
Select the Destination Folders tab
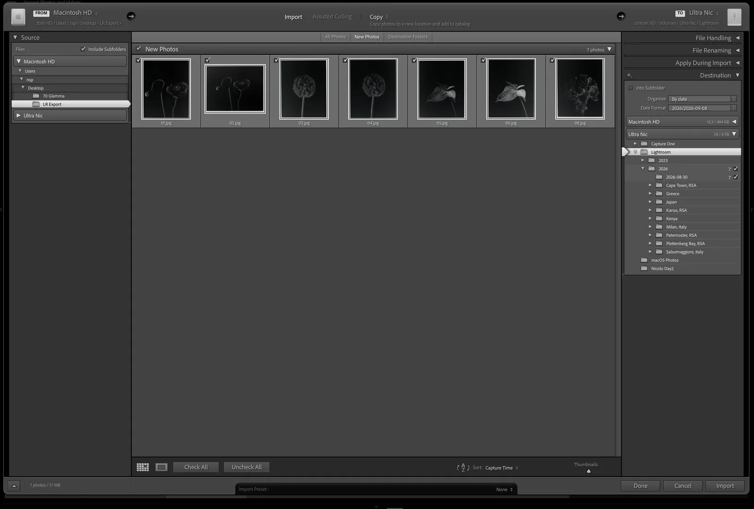click(x=408, y=37)
